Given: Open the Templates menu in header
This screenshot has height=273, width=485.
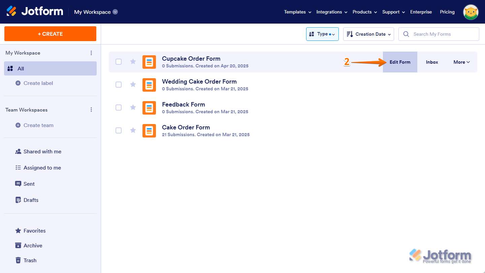Looking at the screenshot, I should tap(297, 12).
